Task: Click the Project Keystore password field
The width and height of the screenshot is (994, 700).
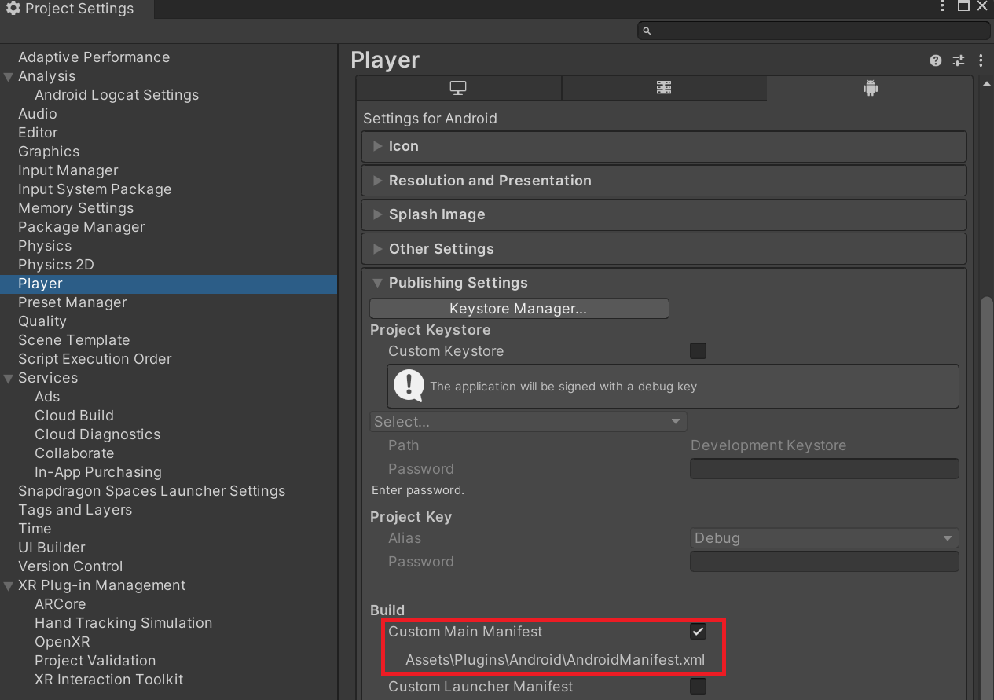Action: [x=824, y=469]
